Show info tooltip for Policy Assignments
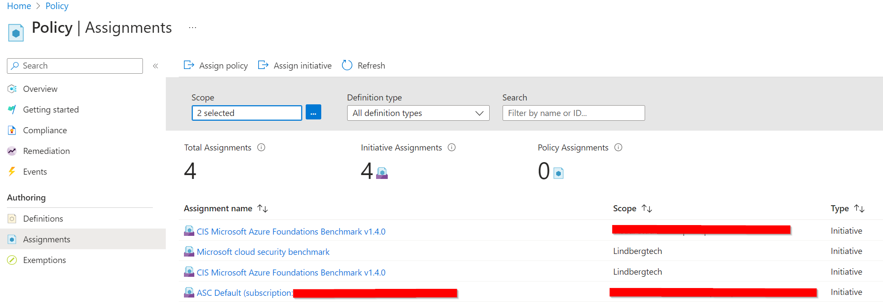 click(618, 147)
